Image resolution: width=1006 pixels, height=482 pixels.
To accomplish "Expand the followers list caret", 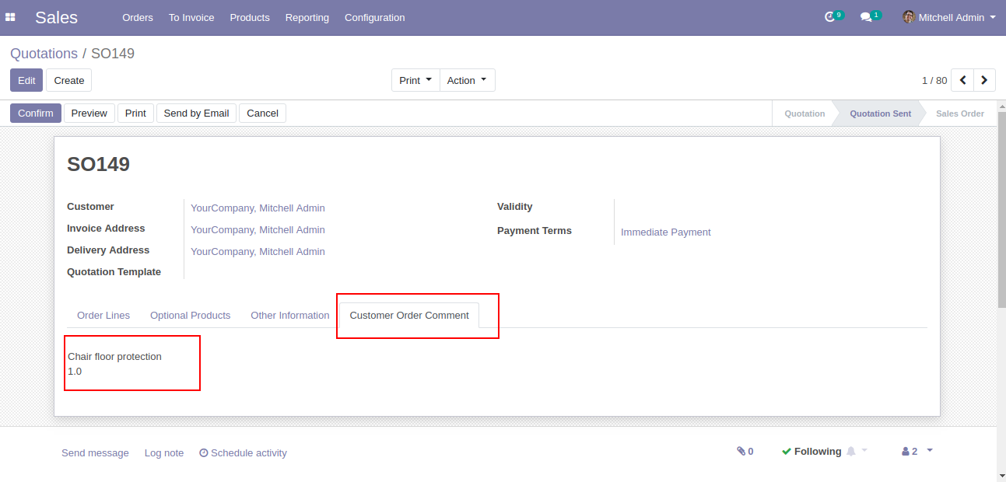I will coord(930,450).
